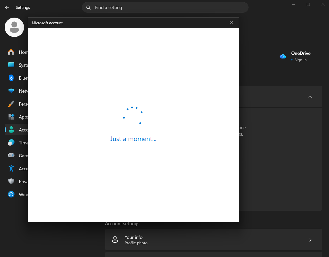Close the Microsoft account dialog

231,23
